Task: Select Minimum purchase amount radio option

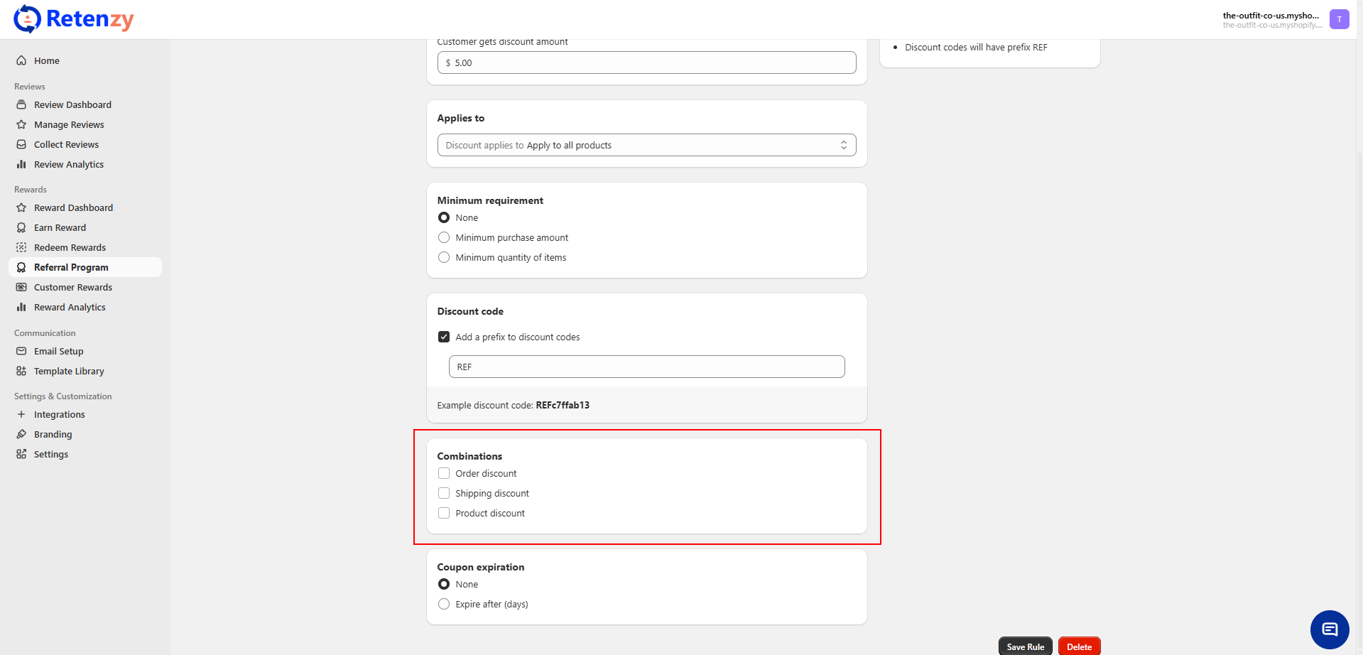Action: (444, 238)
